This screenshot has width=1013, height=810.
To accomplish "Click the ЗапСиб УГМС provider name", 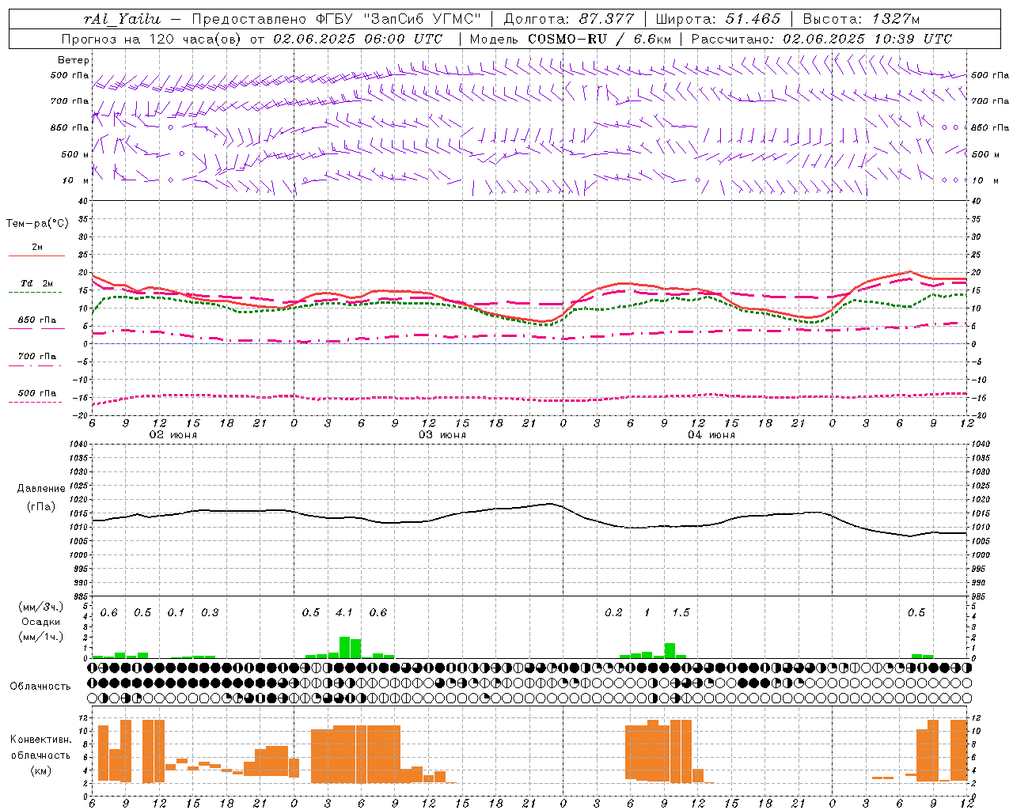I will pos(421,19).
